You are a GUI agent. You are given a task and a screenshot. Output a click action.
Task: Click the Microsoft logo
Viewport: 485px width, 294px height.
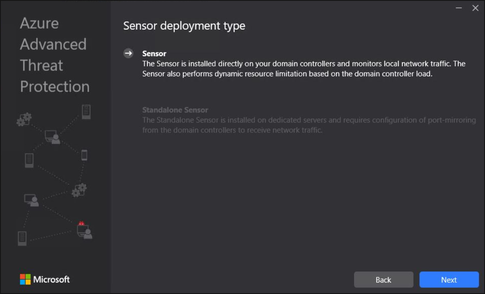[x=45, y=279]
